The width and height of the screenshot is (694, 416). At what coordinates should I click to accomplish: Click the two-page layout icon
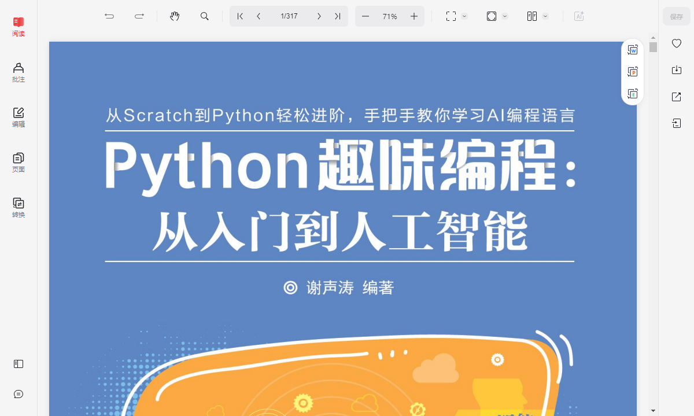(x=532, y=16)
